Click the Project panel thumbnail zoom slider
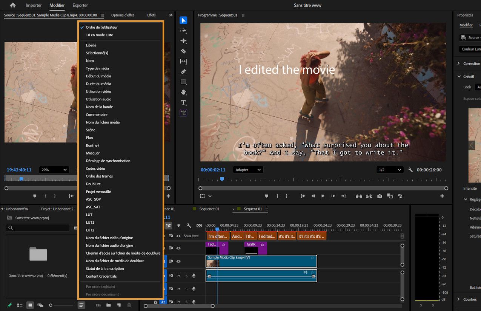The height and width of the screenshot is (311, 481). (x=60, y=305)
